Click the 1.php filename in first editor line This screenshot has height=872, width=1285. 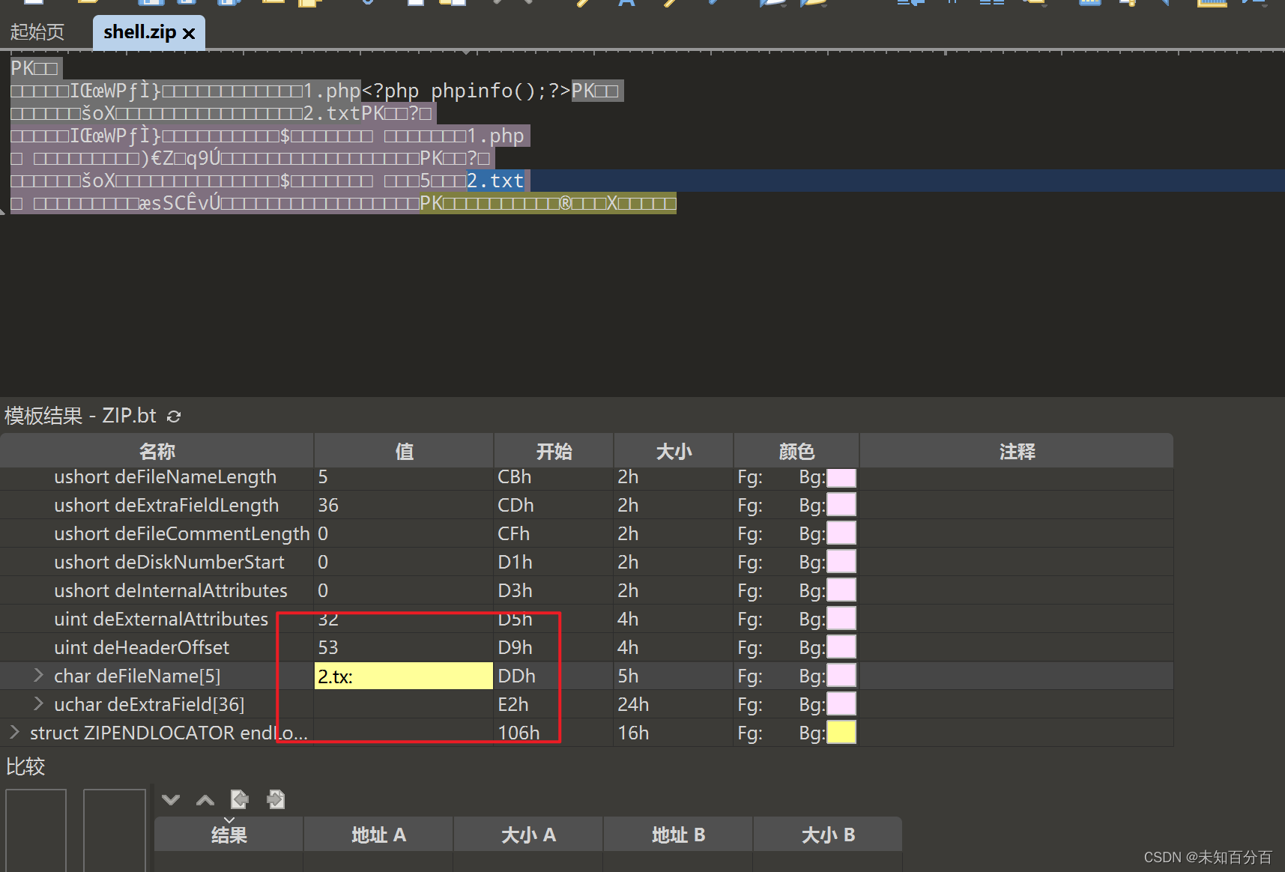[332, 91]
